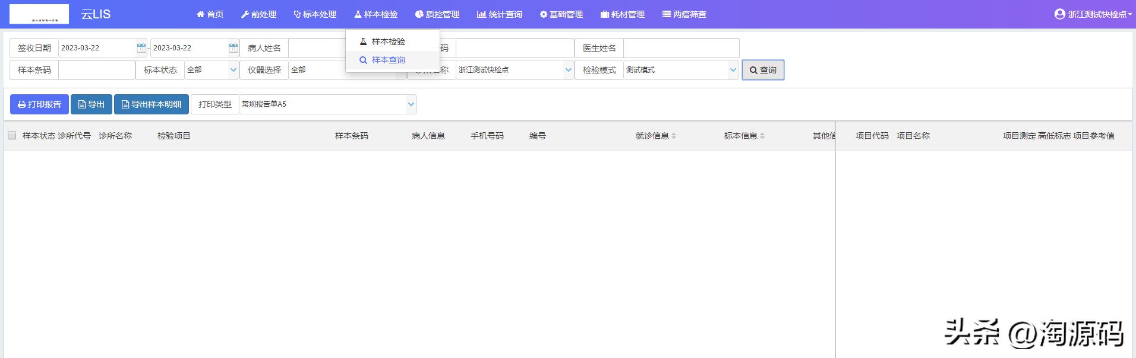Viewport: 1136px width, 358px height.
Task: Click the 项目代码 column header
Action: click(x=872, y=136)
